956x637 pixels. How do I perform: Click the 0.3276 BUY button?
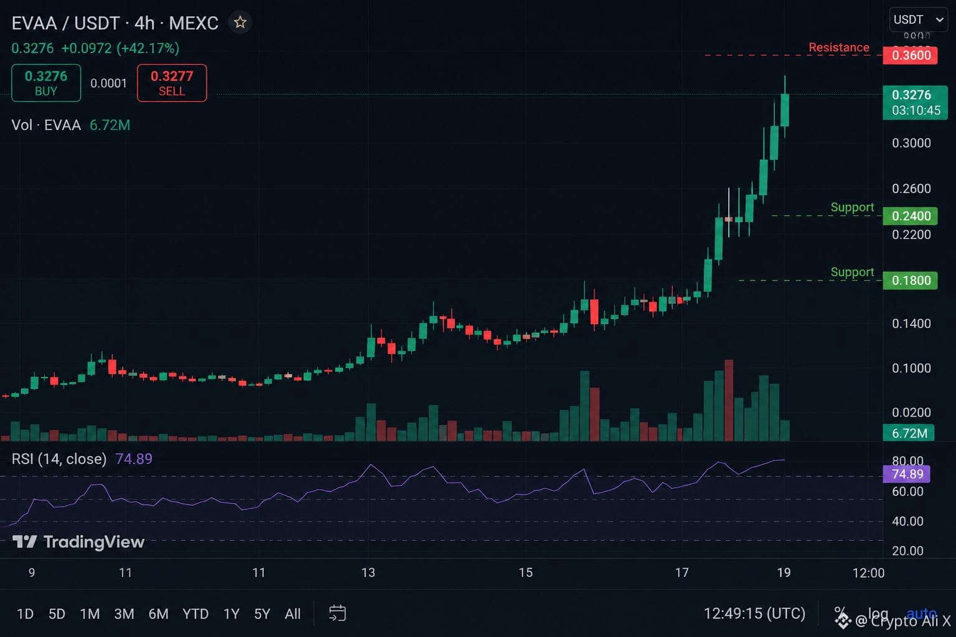click(x=46, y=83)
